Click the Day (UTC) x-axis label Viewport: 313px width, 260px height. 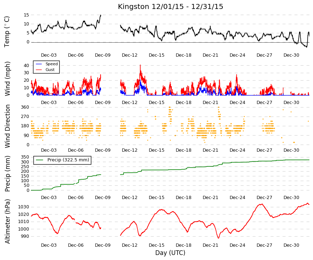[x=170, y=253]
